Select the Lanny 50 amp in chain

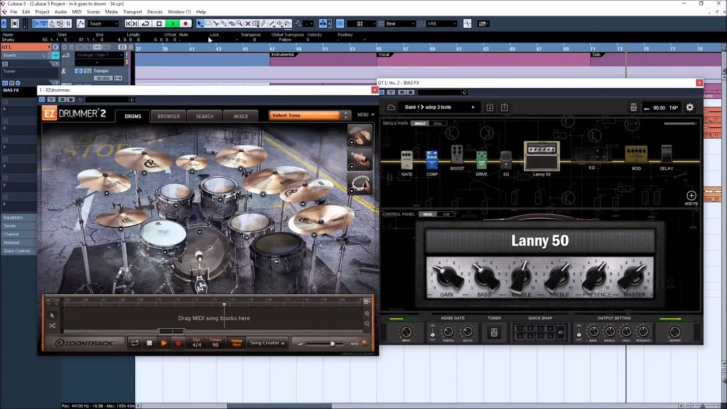[x=541, y=157]
